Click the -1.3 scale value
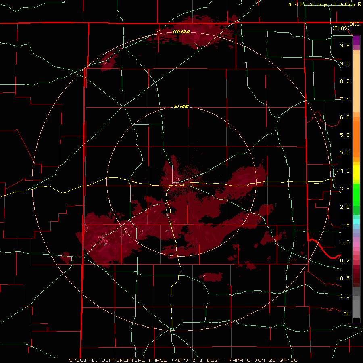This screenshot has height=363, width=363. 343,296
